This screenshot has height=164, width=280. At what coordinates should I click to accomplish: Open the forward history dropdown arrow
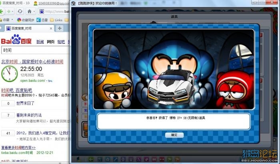pyautogui.click(x=13, y=12)
